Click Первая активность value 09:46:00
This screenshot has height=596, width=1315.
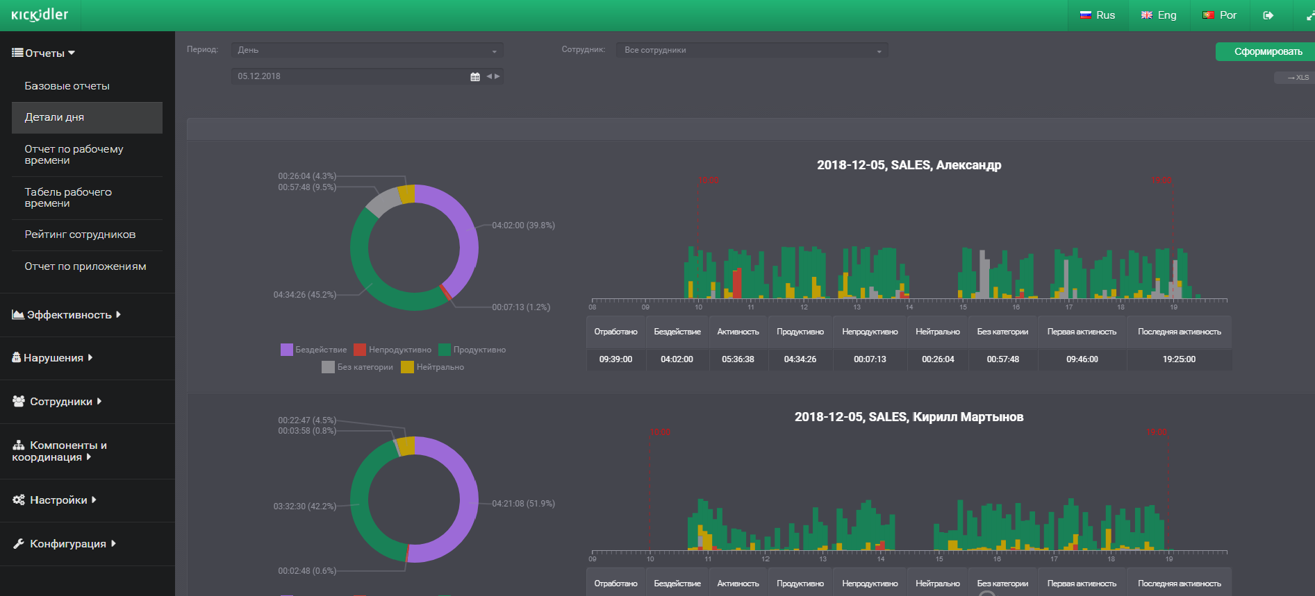(1082, 359)
